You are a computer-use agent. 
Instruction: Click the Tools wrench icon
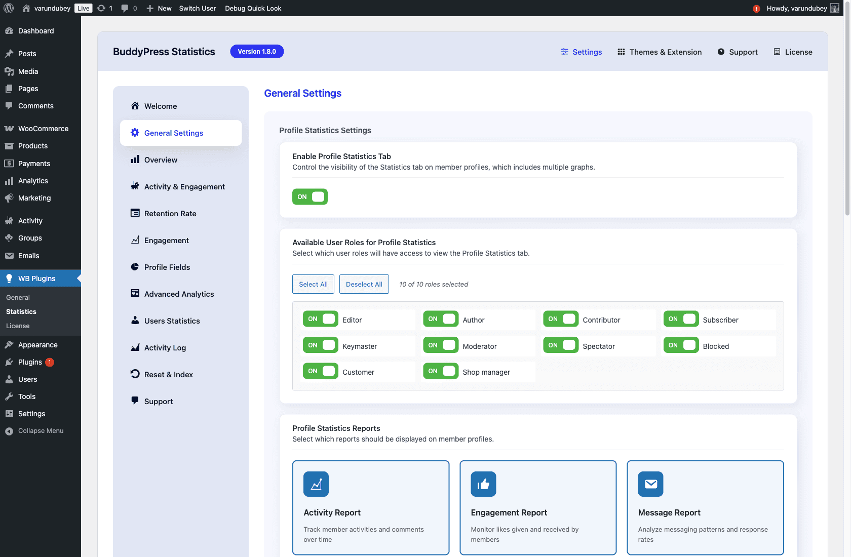coord(9,396)
